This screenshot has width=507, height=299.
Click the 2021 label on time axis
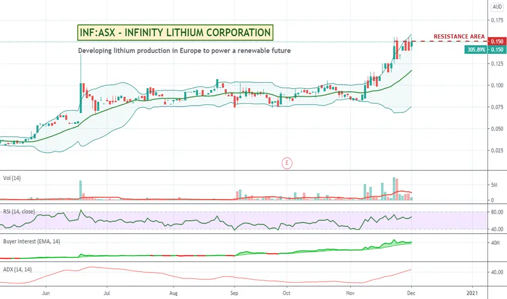coord(472,293)
